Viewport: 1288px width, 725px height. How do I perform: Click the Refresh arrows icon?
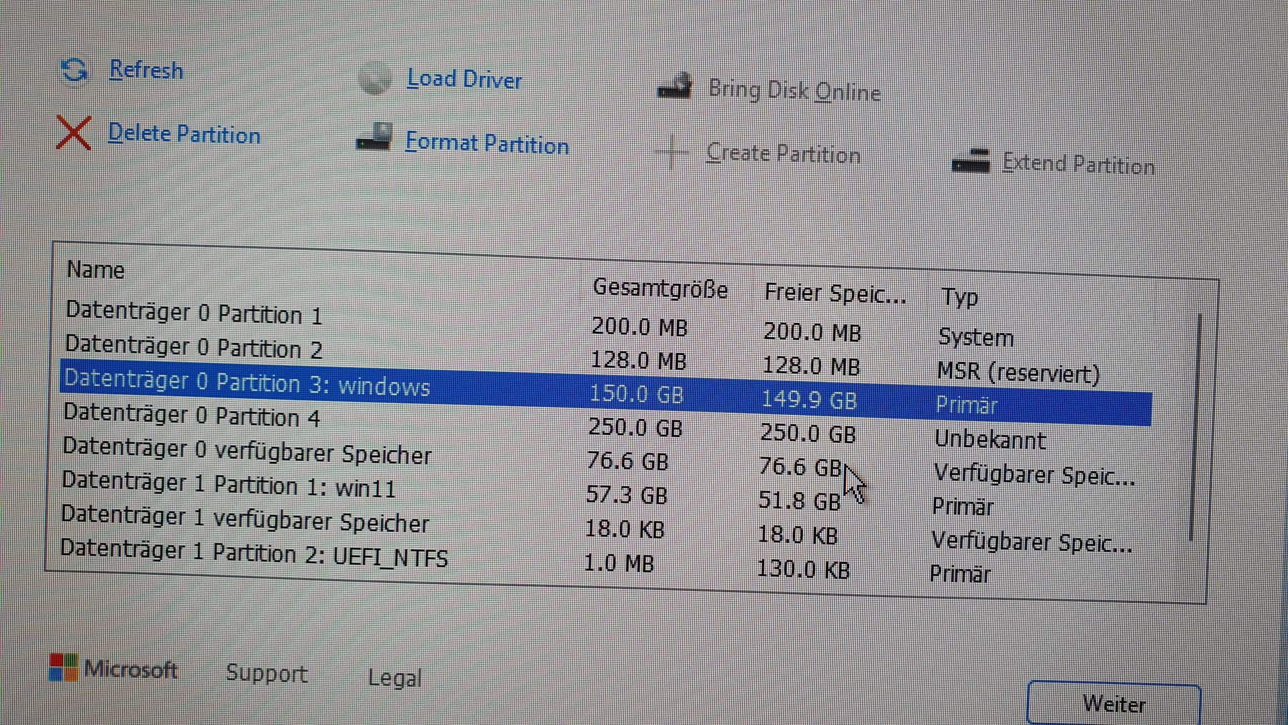pos(74,69)
